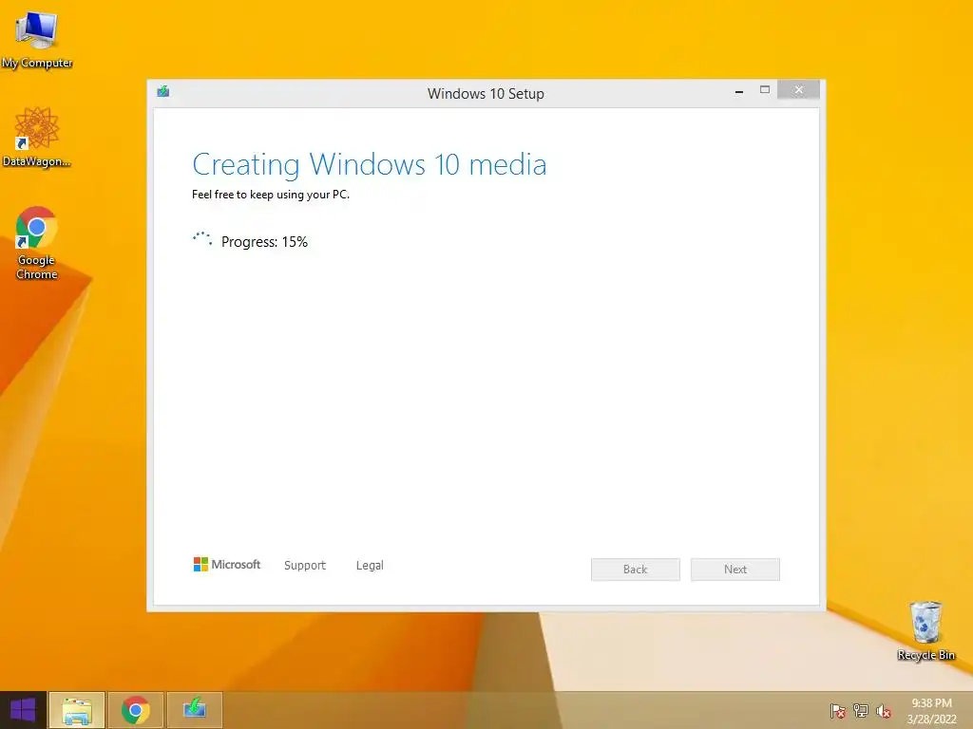Click the Microsoft logo in the Setup window
This screenshot has width=973, height=729.
pos(226,564)
